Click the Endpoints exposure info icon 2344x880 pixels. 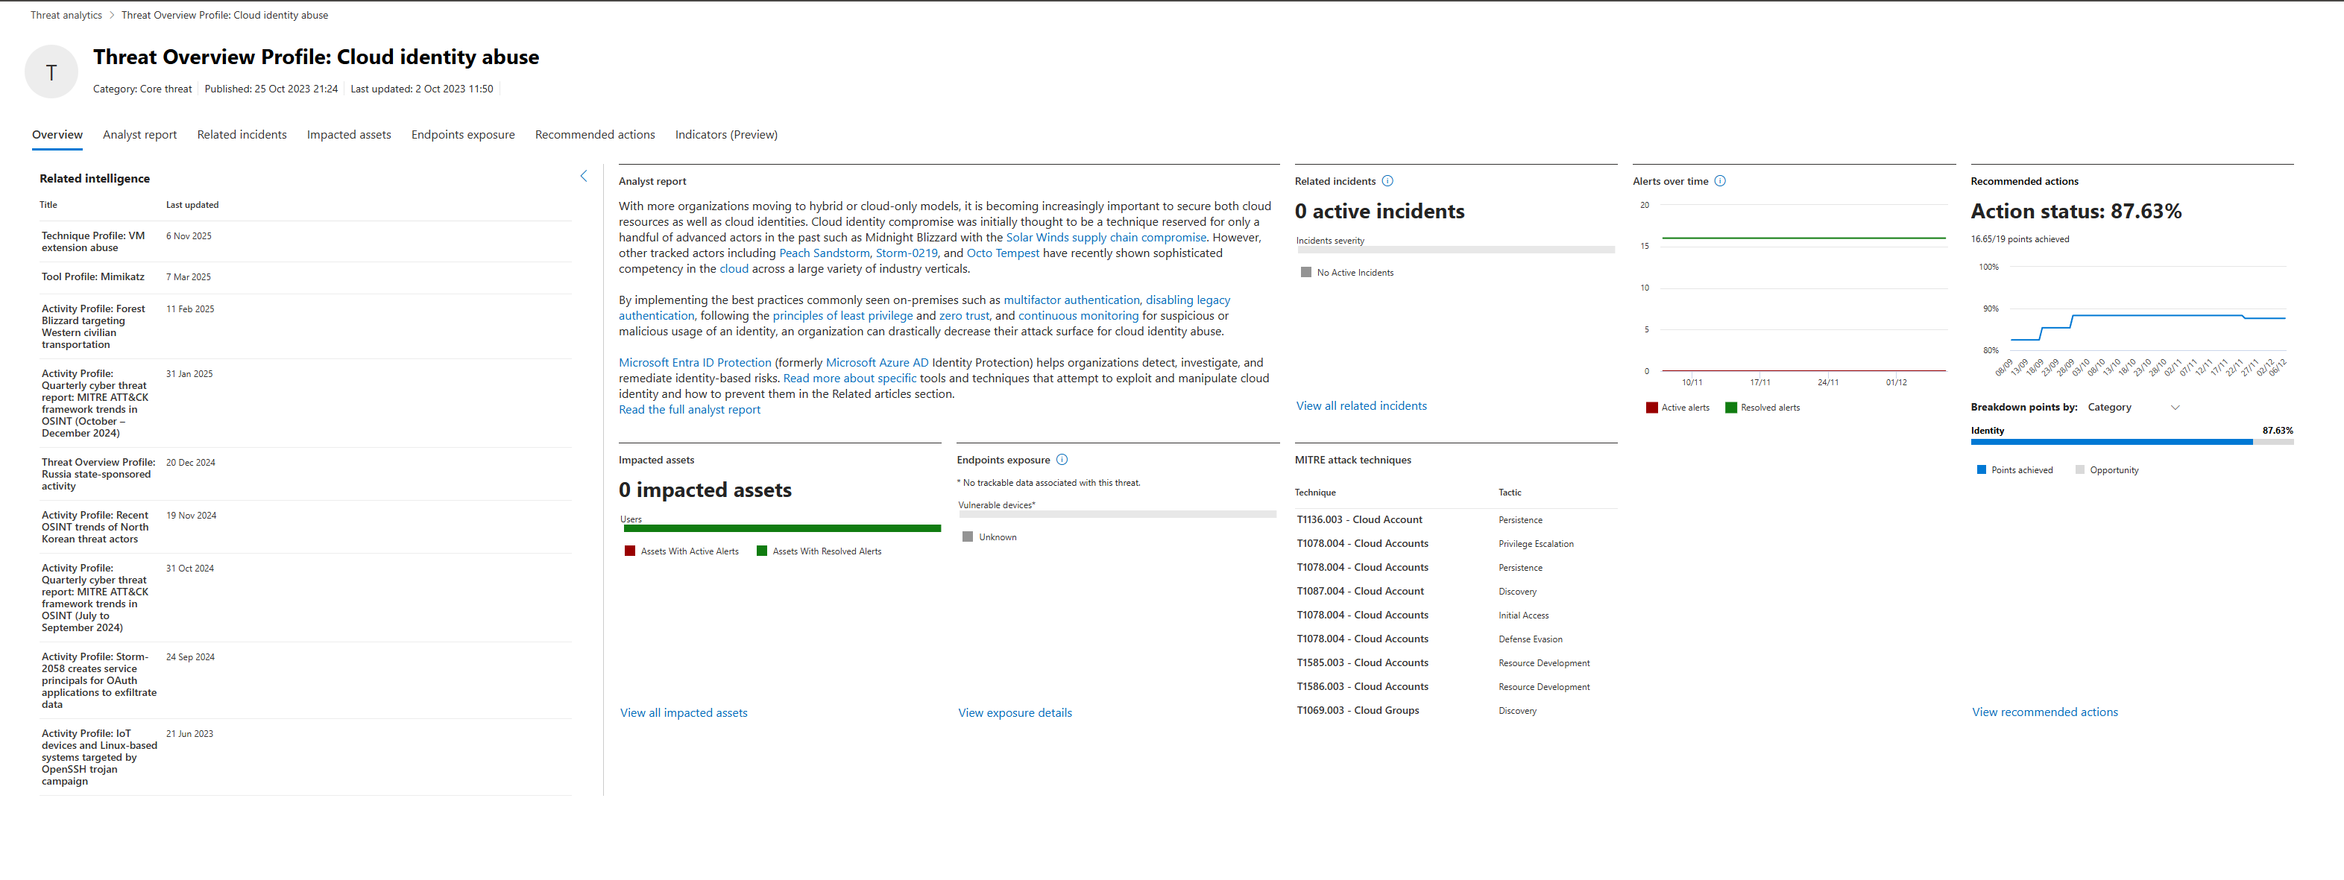click(x=1061, y=460)
